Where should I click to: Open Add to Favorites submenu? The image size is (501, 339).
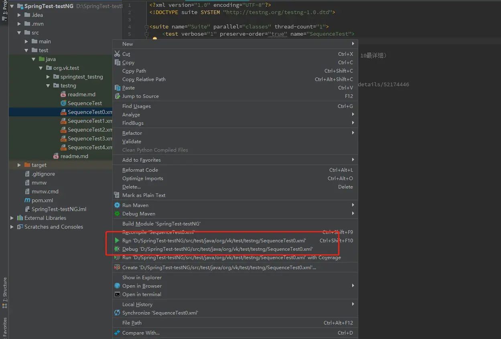(235, 160)
